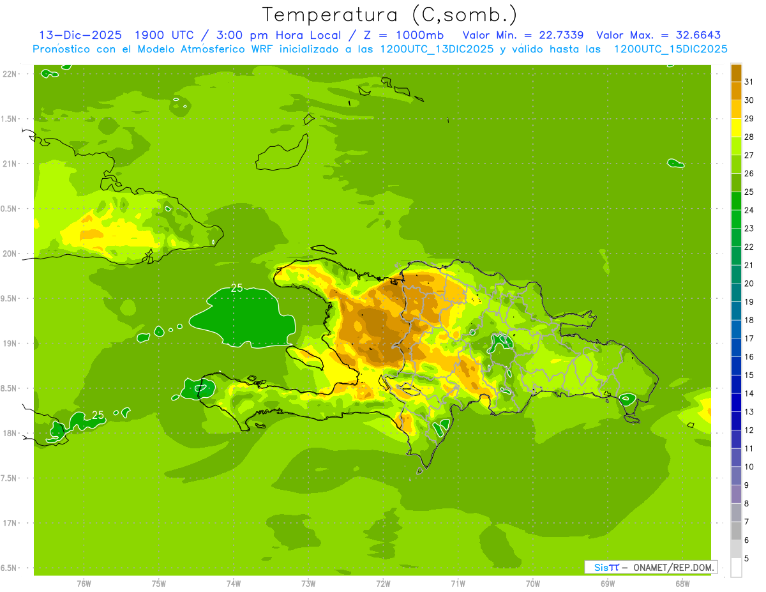Click the "74W" longitude axis label
Viewport: 766px width, 592px height.
(234, 583)
